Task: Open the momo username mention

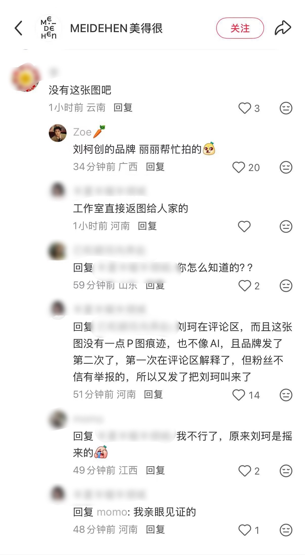Action: pyautogui.click(x=112, y=512)
